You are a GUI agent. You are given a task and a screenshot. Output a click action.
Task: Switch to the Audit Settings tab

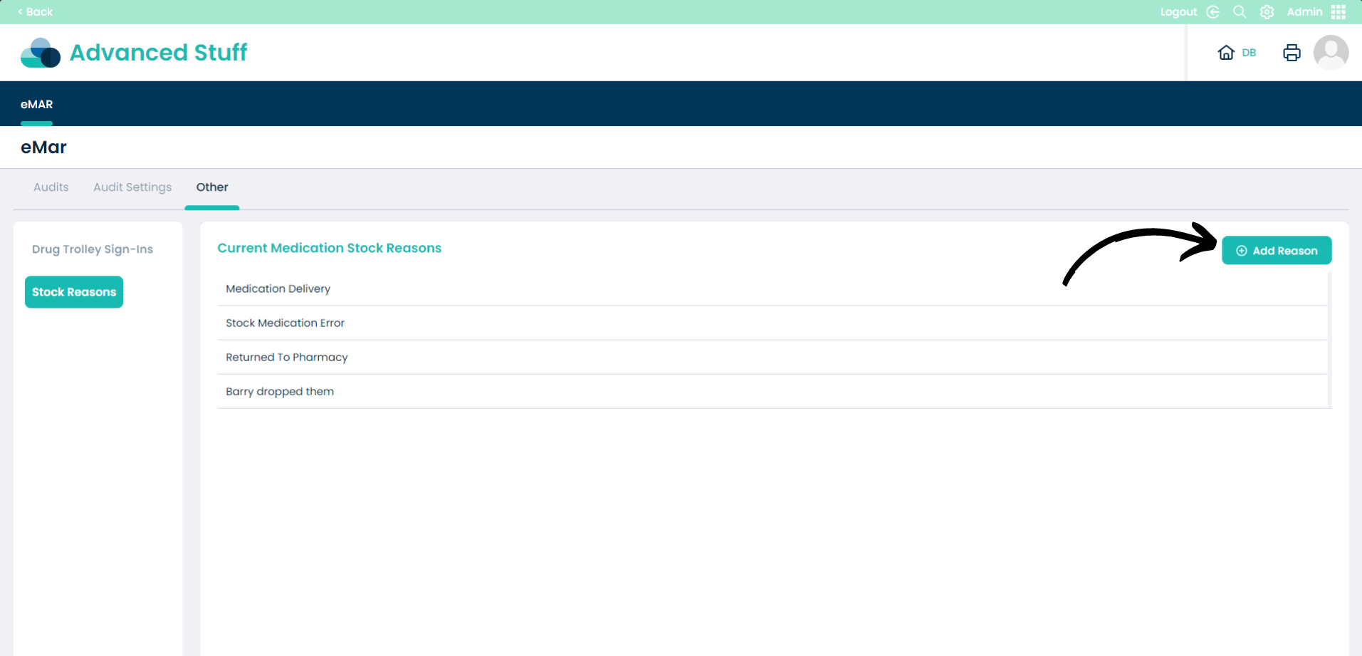[132, 187]
